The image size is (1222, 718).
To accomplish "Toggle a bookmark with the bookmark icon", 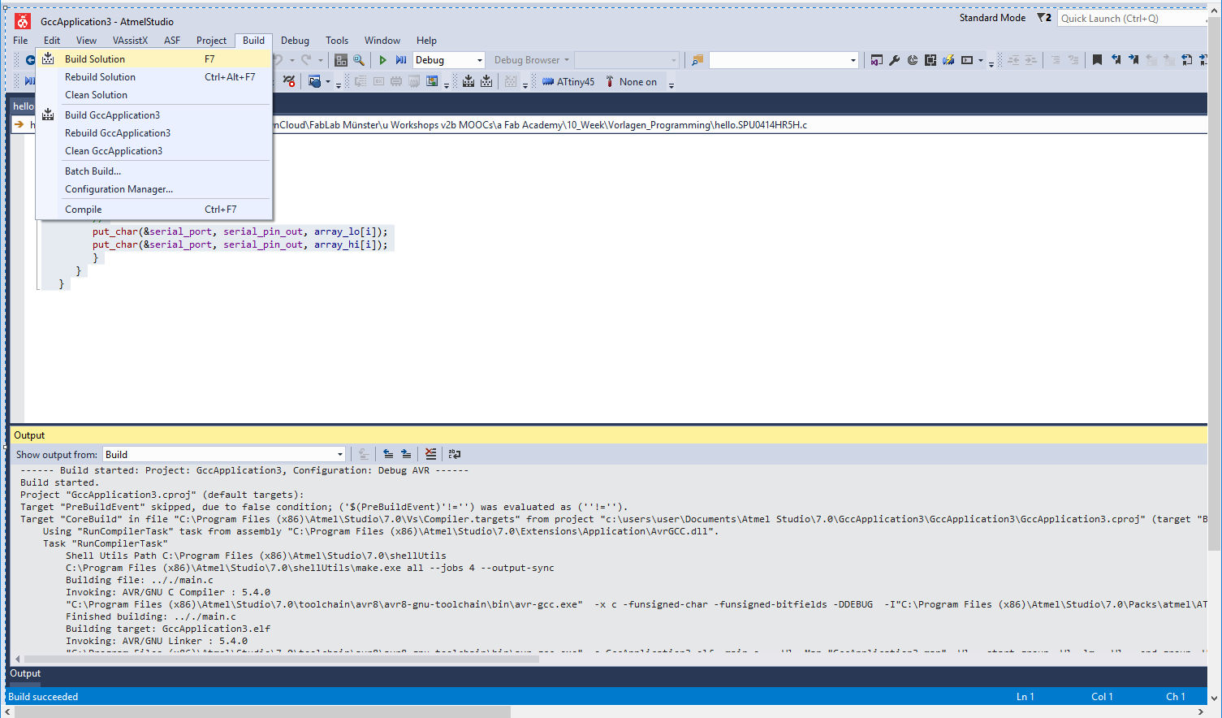I will click(x=1097, y=60).
